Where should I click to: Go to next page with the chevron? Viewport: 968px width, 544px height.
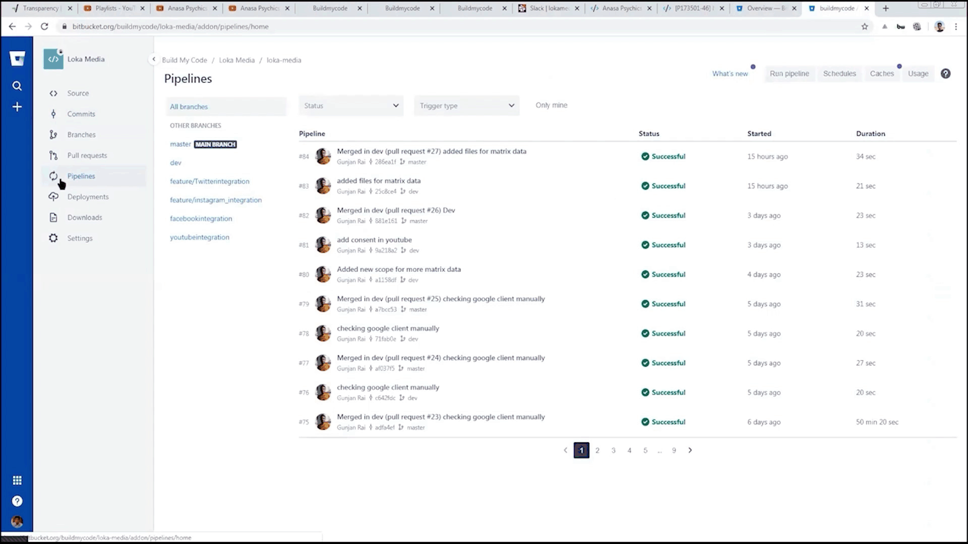click(x=690, y=450)
